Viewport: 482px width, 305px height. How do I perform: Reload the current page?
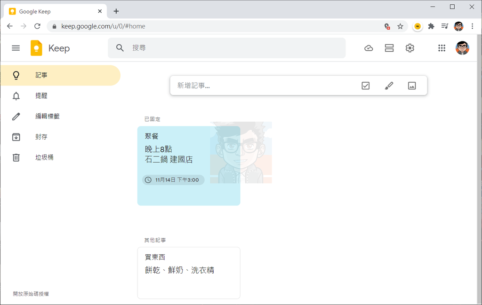click(37, 26)
